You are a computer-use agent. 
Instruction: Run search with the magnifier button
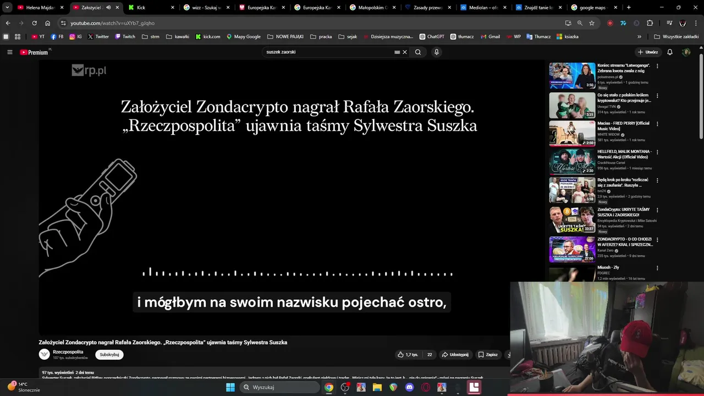(418, 52)
